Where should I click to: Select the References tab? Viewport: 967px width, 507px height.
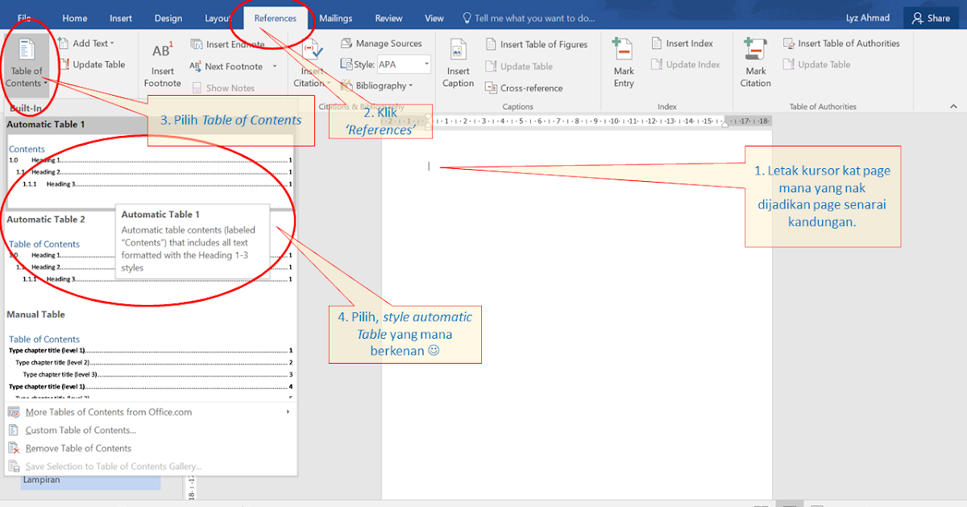276,18
